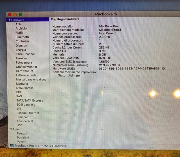Click Hardware in the path bar
Image resolution: width=180 pixels, height=157 pixels.
[x=59, y=146]
